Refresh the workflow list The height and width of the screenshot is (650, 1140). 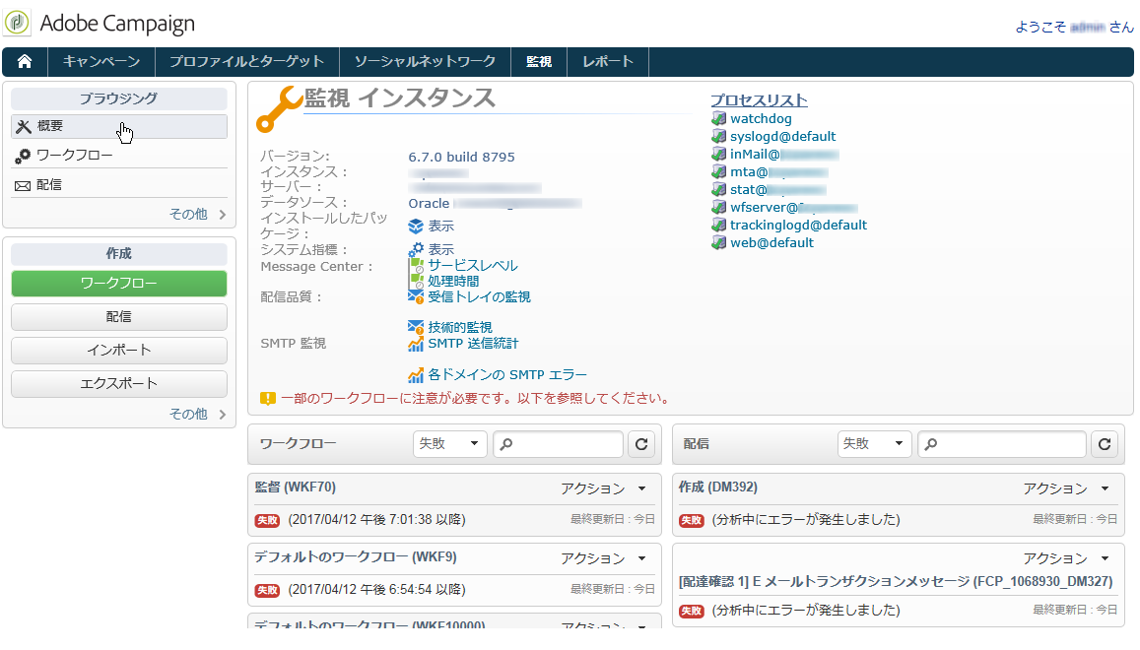pos(641,444)
